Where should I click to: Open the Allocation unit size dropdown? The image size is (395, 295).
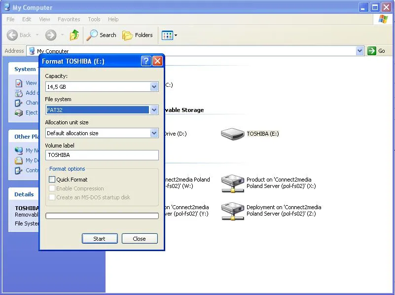coord(154,133)
